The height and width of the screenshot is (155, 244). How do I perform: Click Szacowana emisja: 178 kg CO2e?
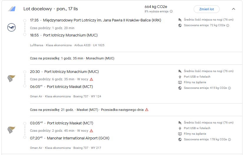pyautogui.click(x=205, y=139)
